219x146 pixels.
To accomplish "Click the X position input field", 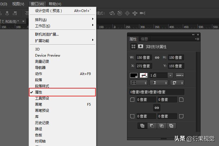I will coord(144,66).
